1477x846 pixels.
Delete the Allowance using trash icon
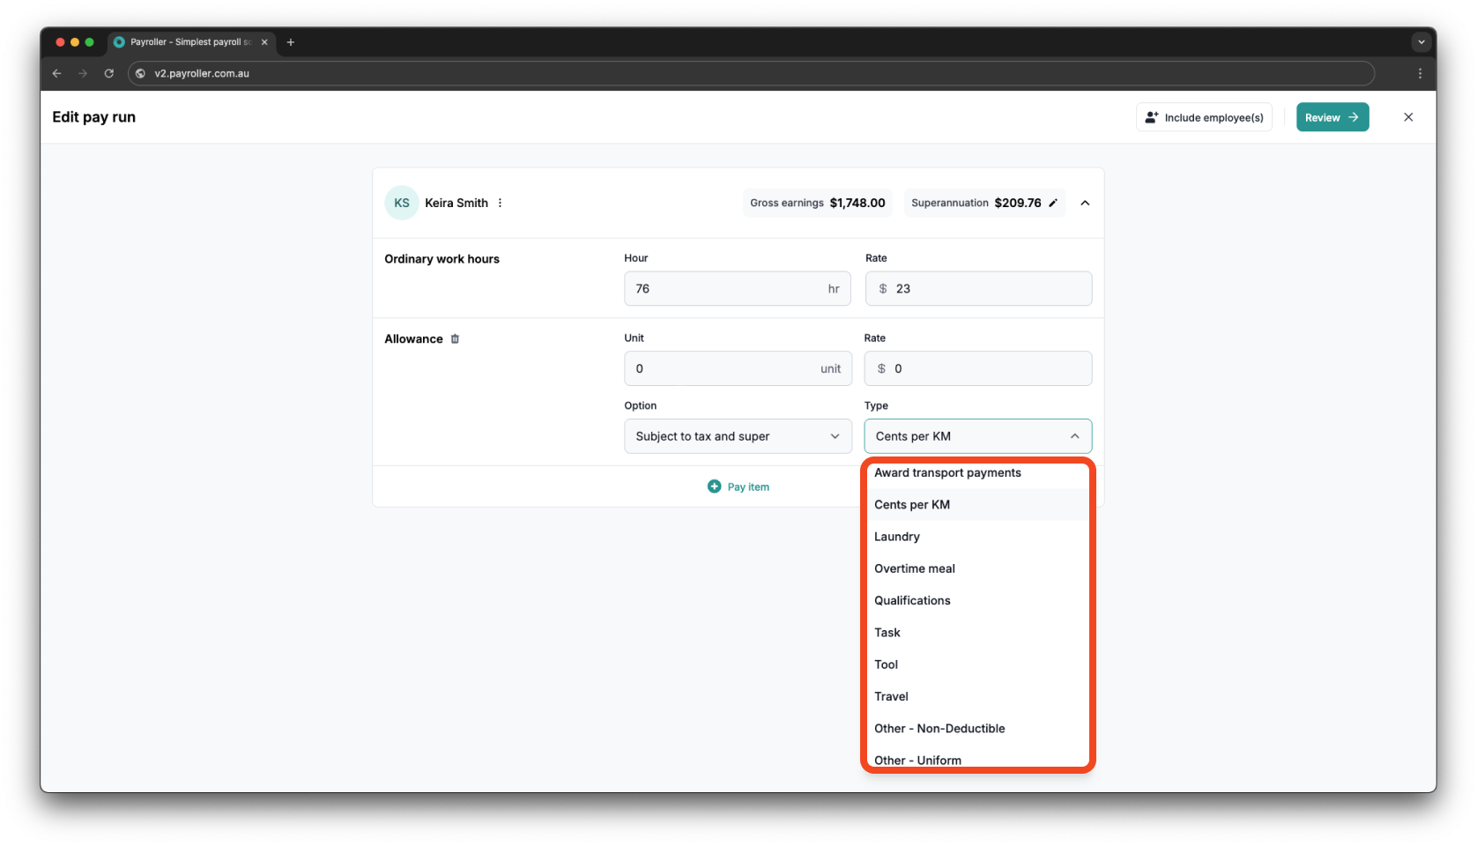click(x=455, y=339)
